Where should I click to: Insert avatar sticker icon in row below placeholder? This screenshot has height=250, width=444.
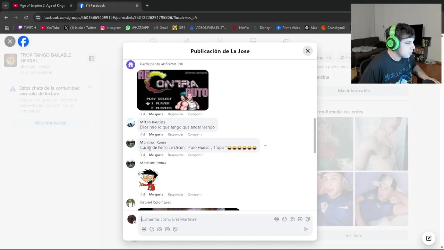pyautogui.click(x=144, y=229)
